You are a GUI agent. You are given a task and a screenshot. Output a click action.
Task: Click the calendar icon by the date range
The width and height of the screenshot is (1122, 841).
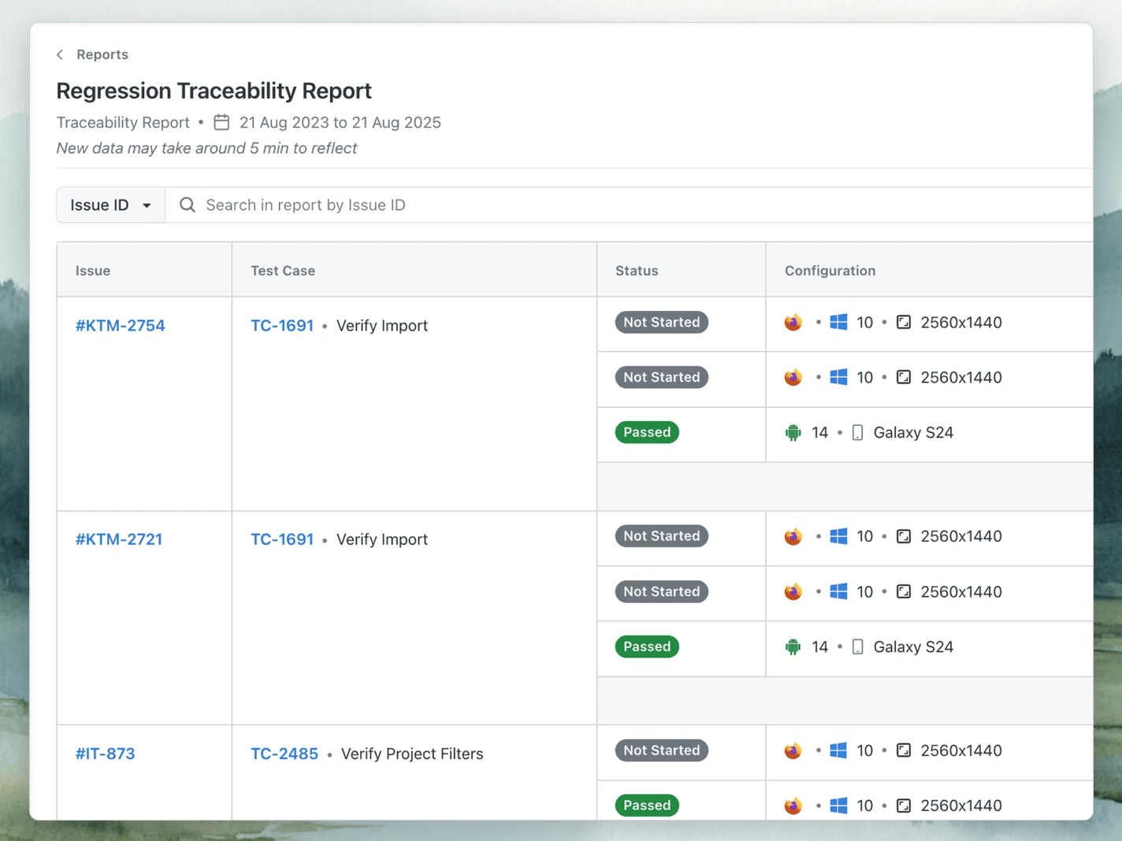point(221,122)
